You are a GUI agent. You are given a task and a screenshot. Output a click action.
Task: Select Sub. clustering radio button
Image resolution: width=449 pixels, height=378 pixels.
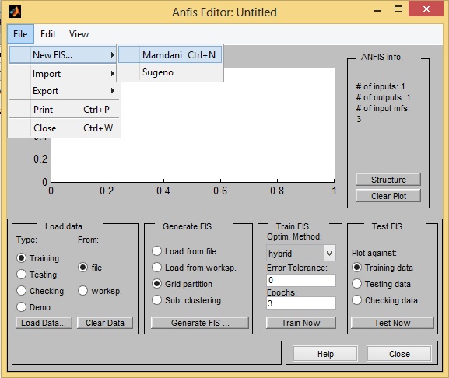[156, 300]
